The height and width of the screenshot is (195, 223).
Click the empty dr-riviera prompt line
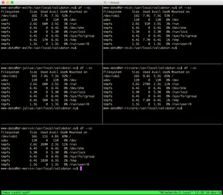pyautogui.click(x=142, y=108)
